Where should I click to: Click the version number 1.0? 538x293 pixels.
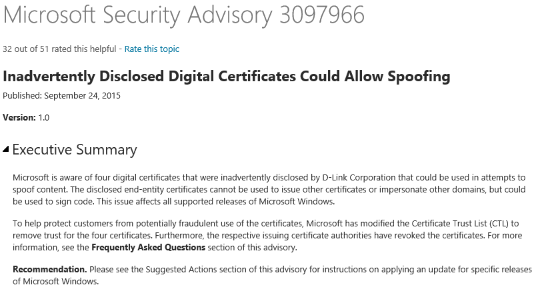coord(43,118)
